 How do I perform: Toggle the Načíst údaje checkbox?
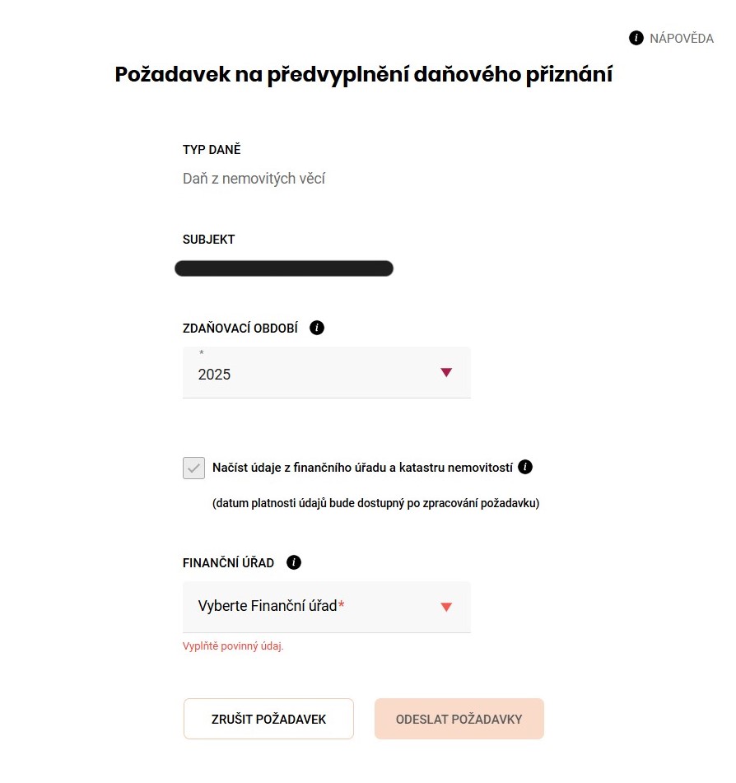pos(193,468)
